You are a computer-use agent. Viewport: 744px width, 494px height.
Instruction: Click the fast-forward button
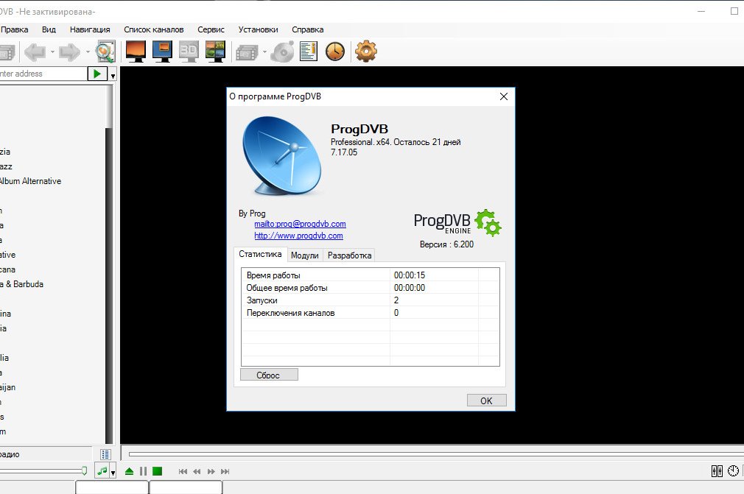211,471
